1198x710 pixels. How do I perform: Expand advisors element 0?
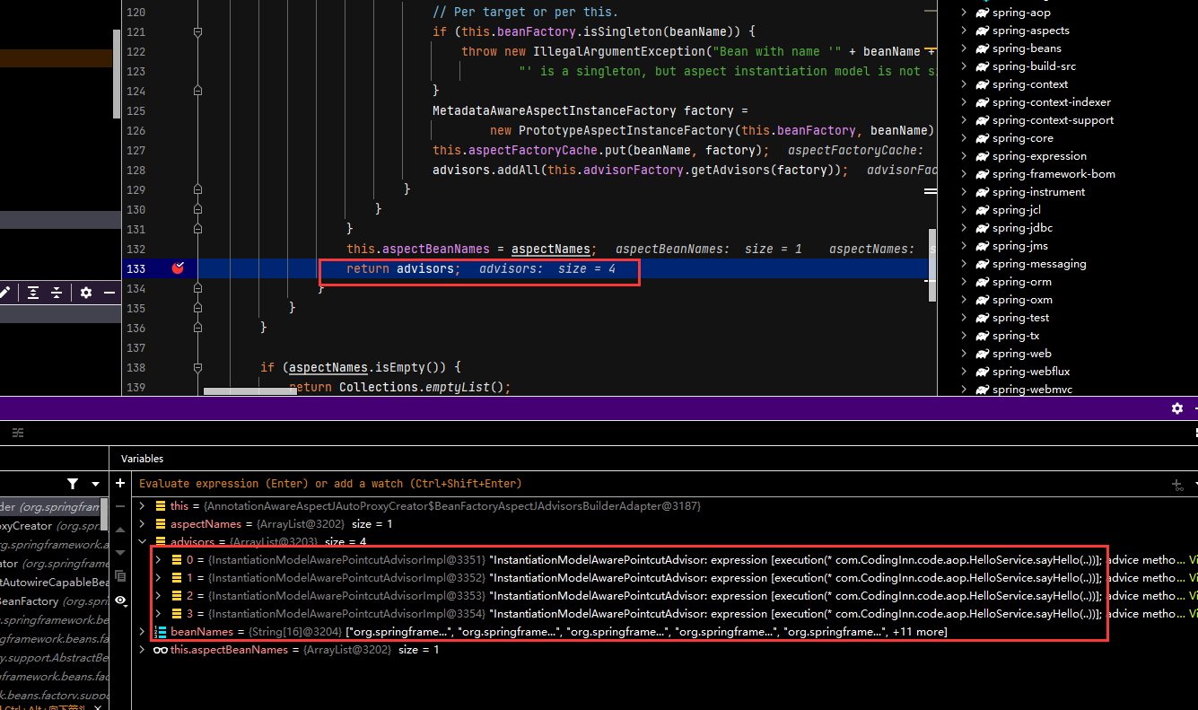(159, 560)
